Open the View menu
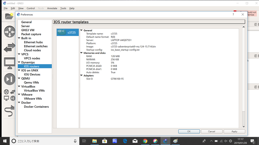 pos(21,8)
